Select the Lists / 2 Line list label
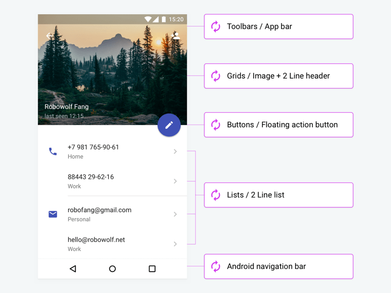 coord(256,195)
